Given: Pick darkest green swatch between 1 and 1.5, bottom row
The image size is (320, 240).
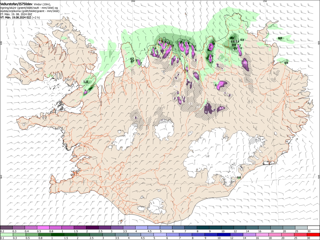Looking at the screenshot, I should tap(57, 234).
